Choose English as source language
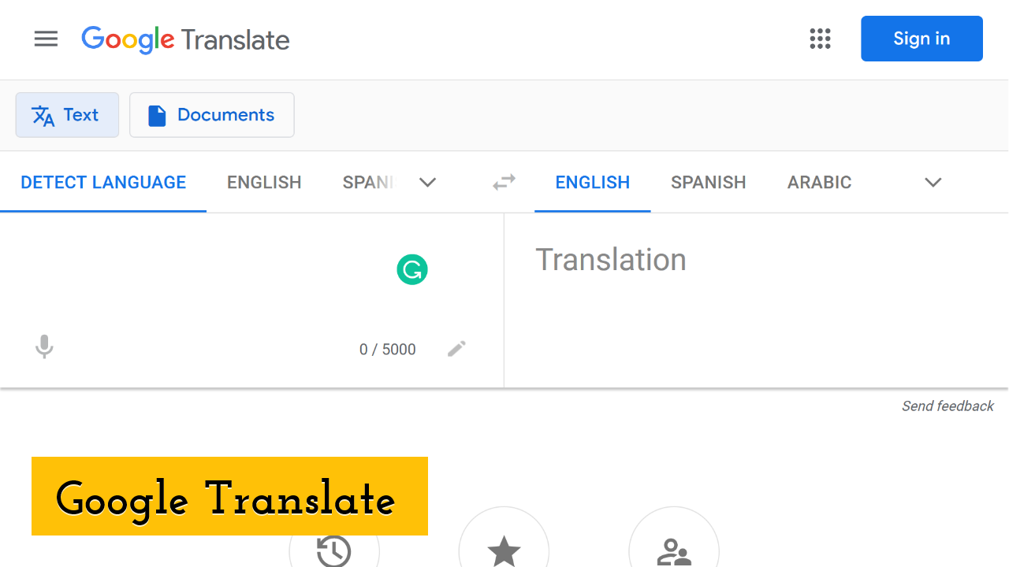The image size is (1009, 567). click(264, 183)
